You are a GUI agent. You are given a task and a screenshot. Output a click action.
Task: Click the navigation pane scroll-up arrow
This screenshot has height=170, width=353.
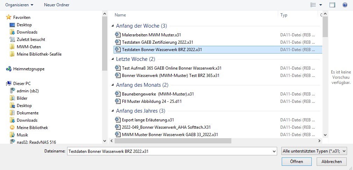click(105, 14)
